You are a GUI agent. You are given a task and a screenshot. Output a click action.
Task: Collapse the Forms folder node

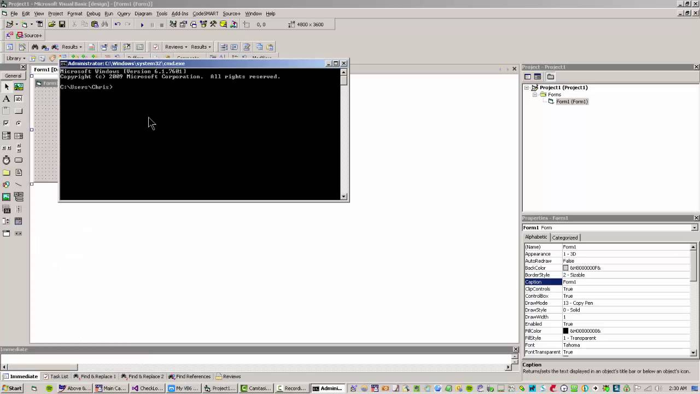point(535,95)
